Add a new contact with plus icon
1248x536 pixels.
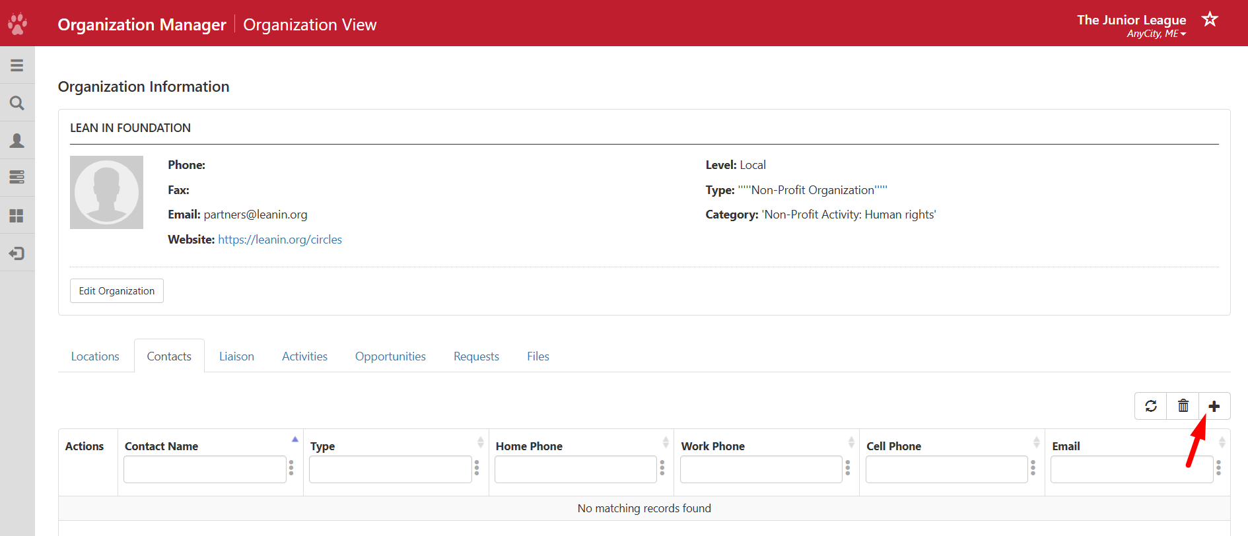pyautogui.click(x=1214, y=406)
